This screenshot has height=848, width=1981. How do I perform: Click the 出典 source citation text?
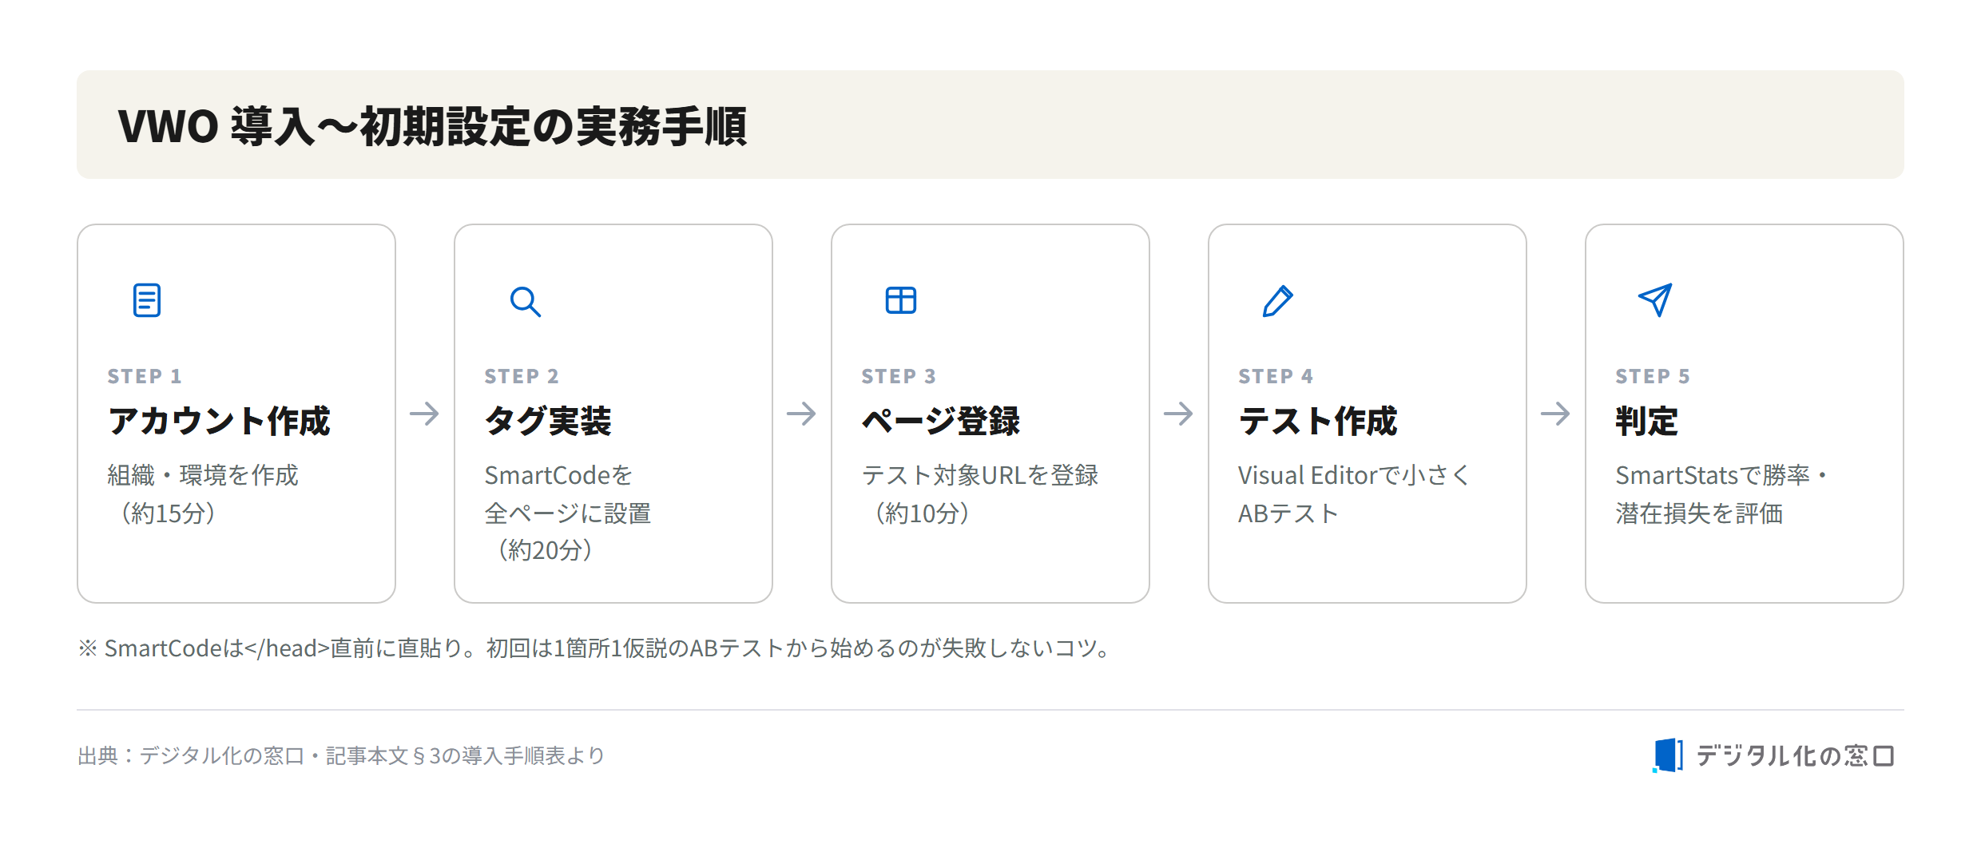341,755
